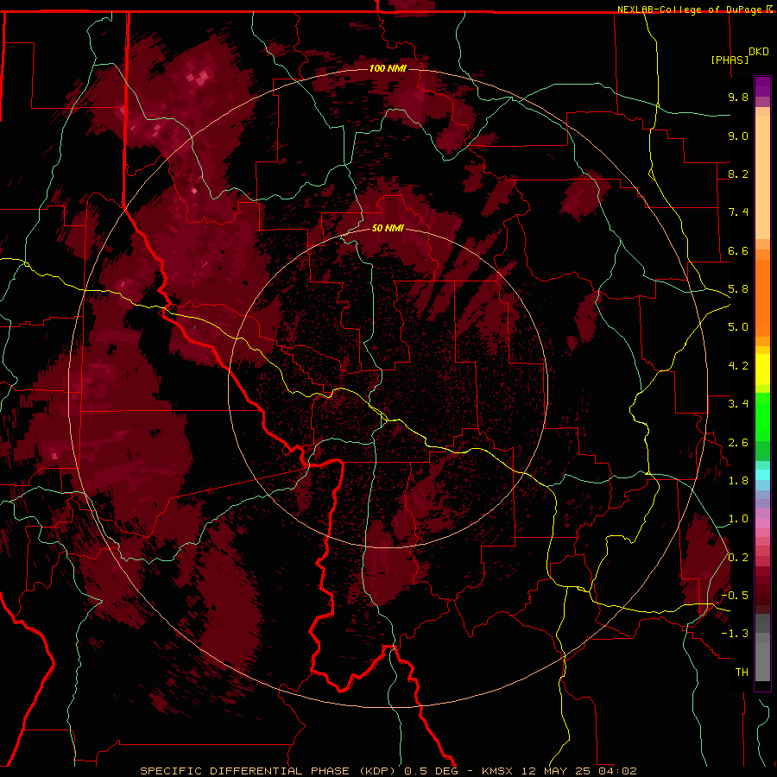Pick the orange segment of the color bar
This screenshot has width=777, height=777.
click(762, 297)
